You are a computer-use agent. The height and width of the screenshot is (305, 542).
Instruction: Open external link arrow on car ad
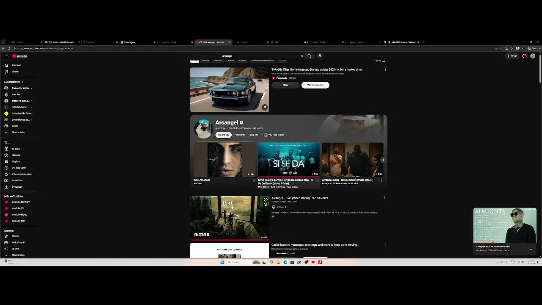265,108
